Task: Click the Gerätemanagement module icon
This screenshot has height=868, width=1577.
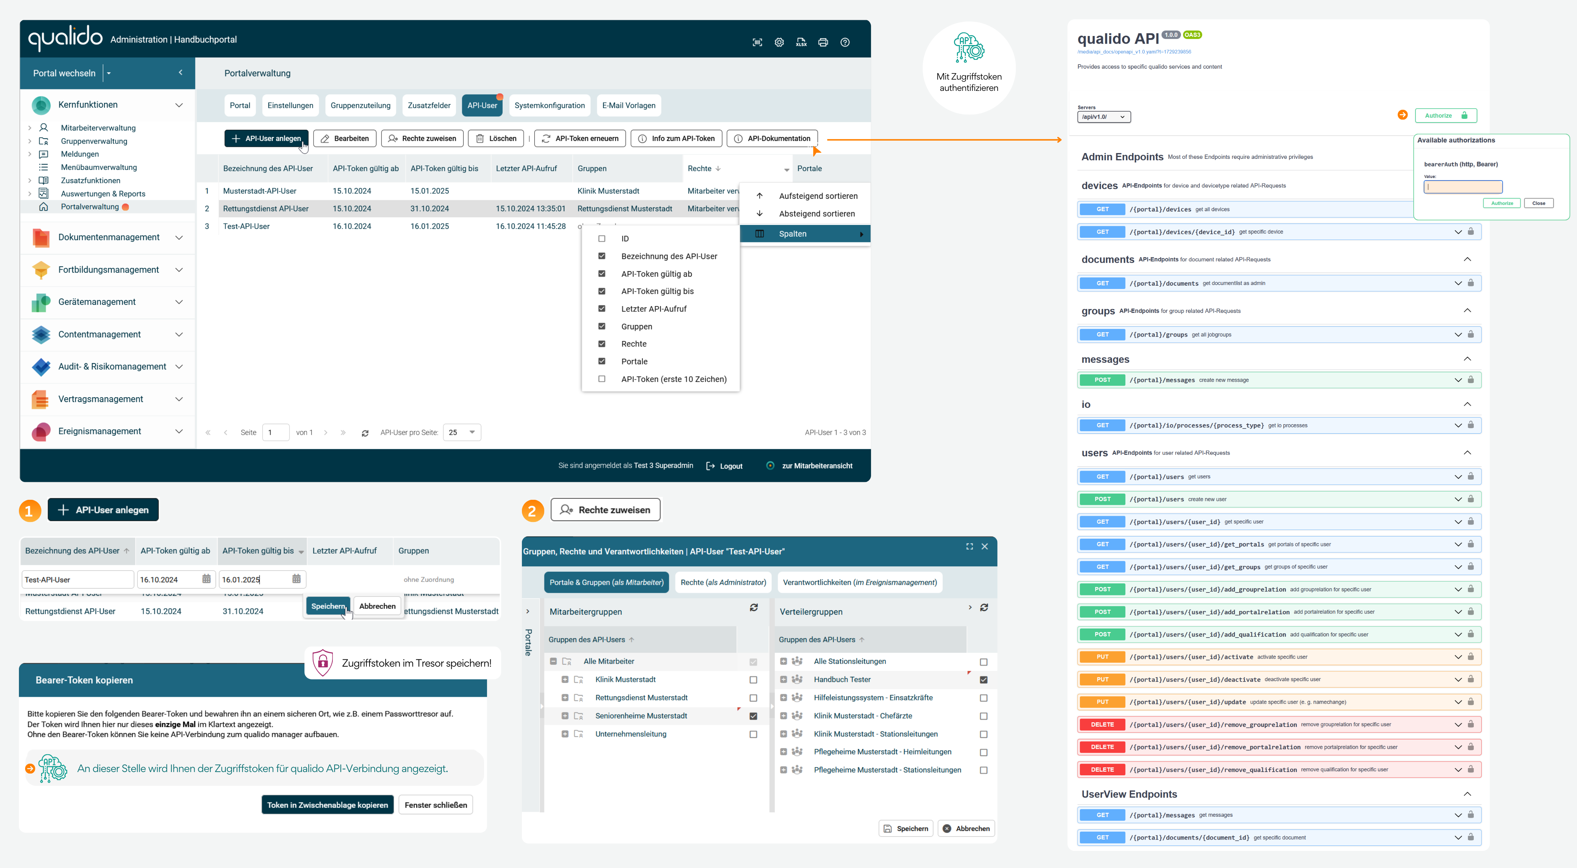Action: click(x=41, y=302)
